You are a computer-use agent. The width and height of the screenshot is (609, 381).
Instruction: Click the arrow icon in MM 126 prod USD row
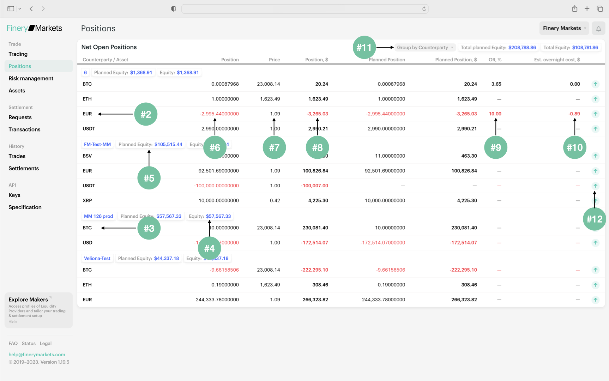pos(595,242)
